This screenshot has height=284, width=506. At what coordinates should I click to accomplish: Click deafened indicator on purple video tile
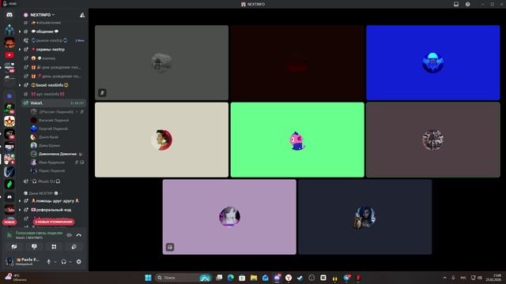(170, 247)
